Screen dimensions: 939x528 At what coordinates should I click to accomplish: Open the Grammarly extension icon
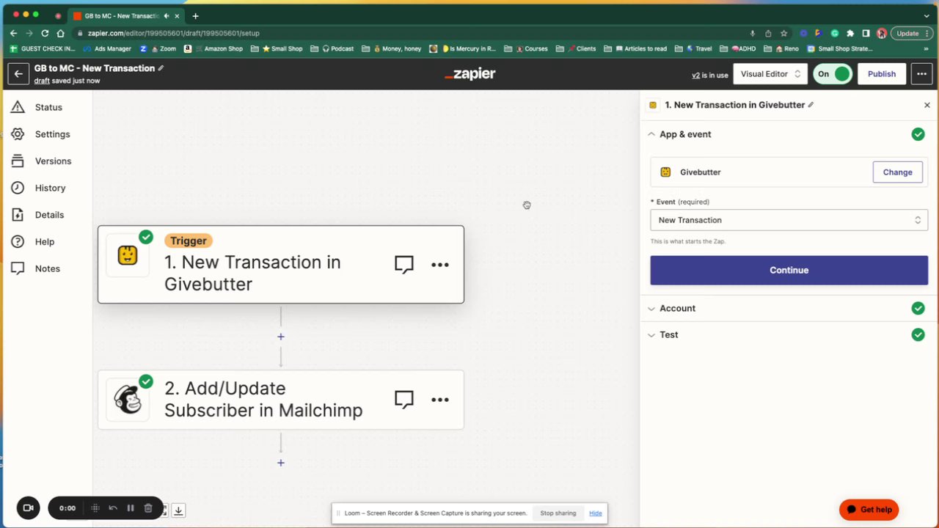[835, 33]
